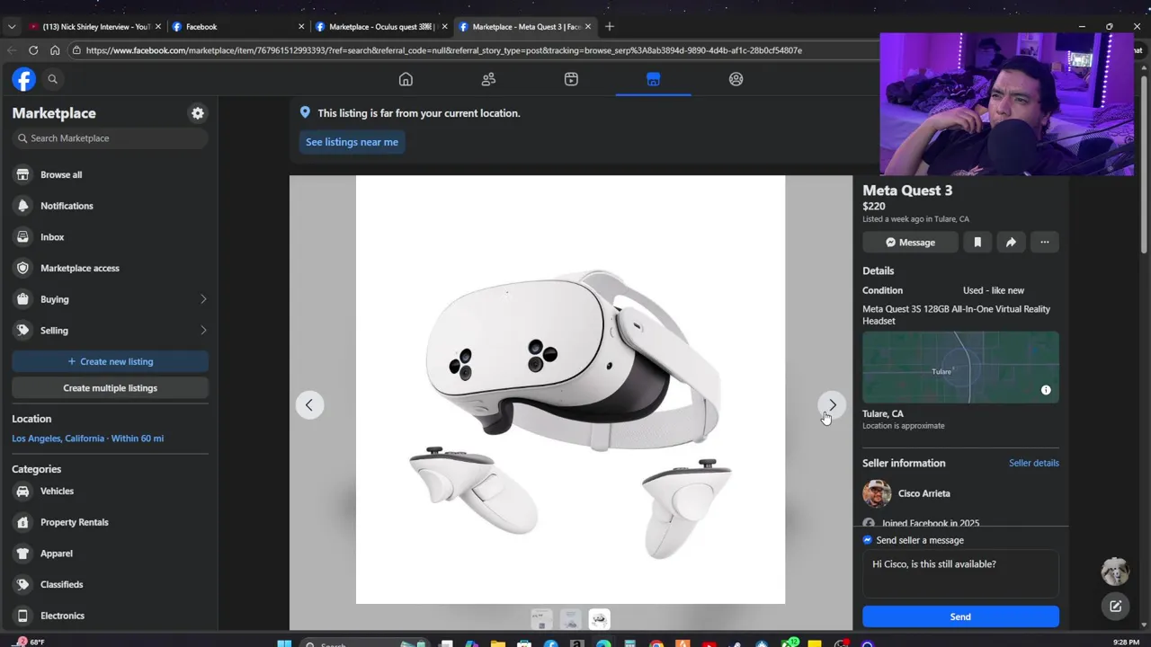
Task: Close the Nick Shirley Interview tab
Action: tap(157, 26)
